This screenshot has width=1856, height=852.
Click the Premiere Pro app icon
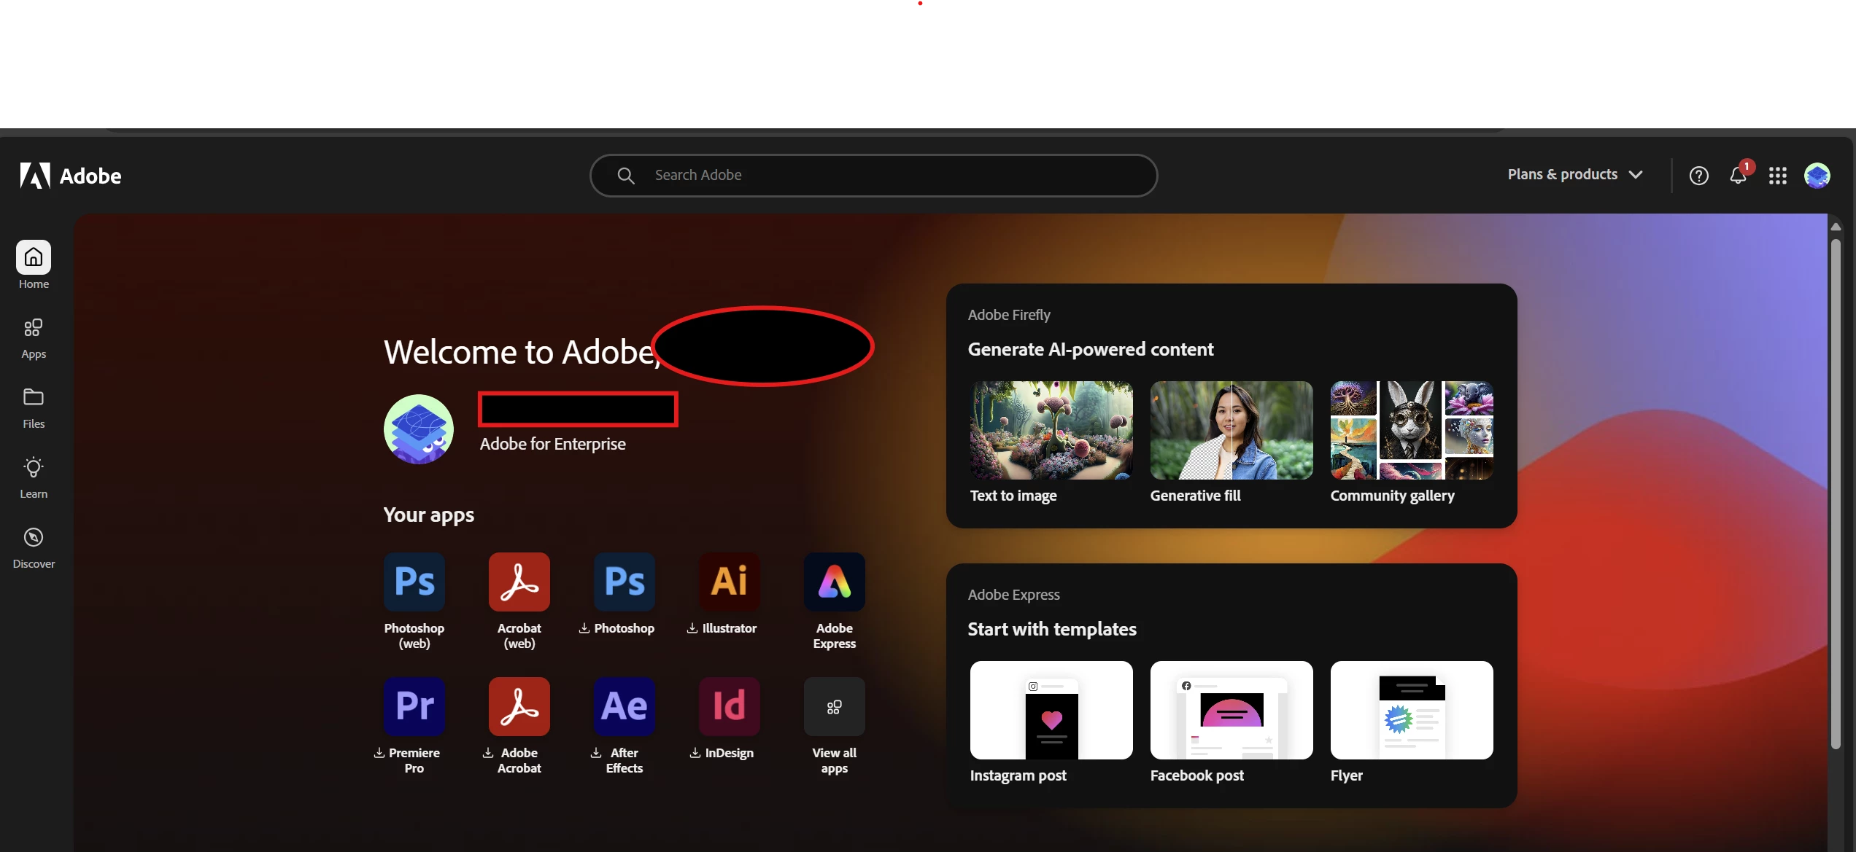point(414,706)
